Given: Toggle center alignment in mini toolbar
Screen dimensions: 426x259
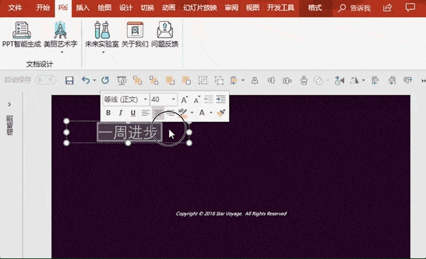Looking at the screenshot, I should (158, 113).
